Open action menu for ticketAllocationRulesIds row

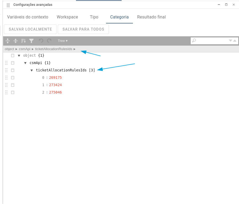[x=13, y=70]
